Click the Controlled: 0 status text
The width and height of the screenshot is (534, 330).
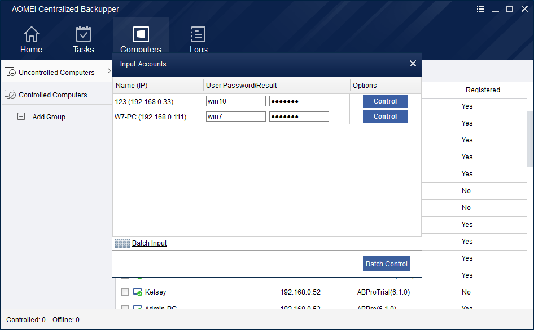(26, 319)
